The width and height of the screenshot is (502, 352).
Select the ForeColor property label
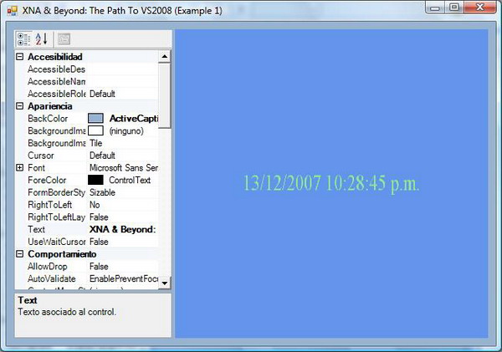(47, 180)
